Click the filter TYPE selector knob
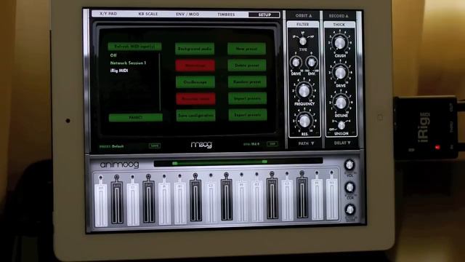The image size is (465, 262). pos(302,41)
